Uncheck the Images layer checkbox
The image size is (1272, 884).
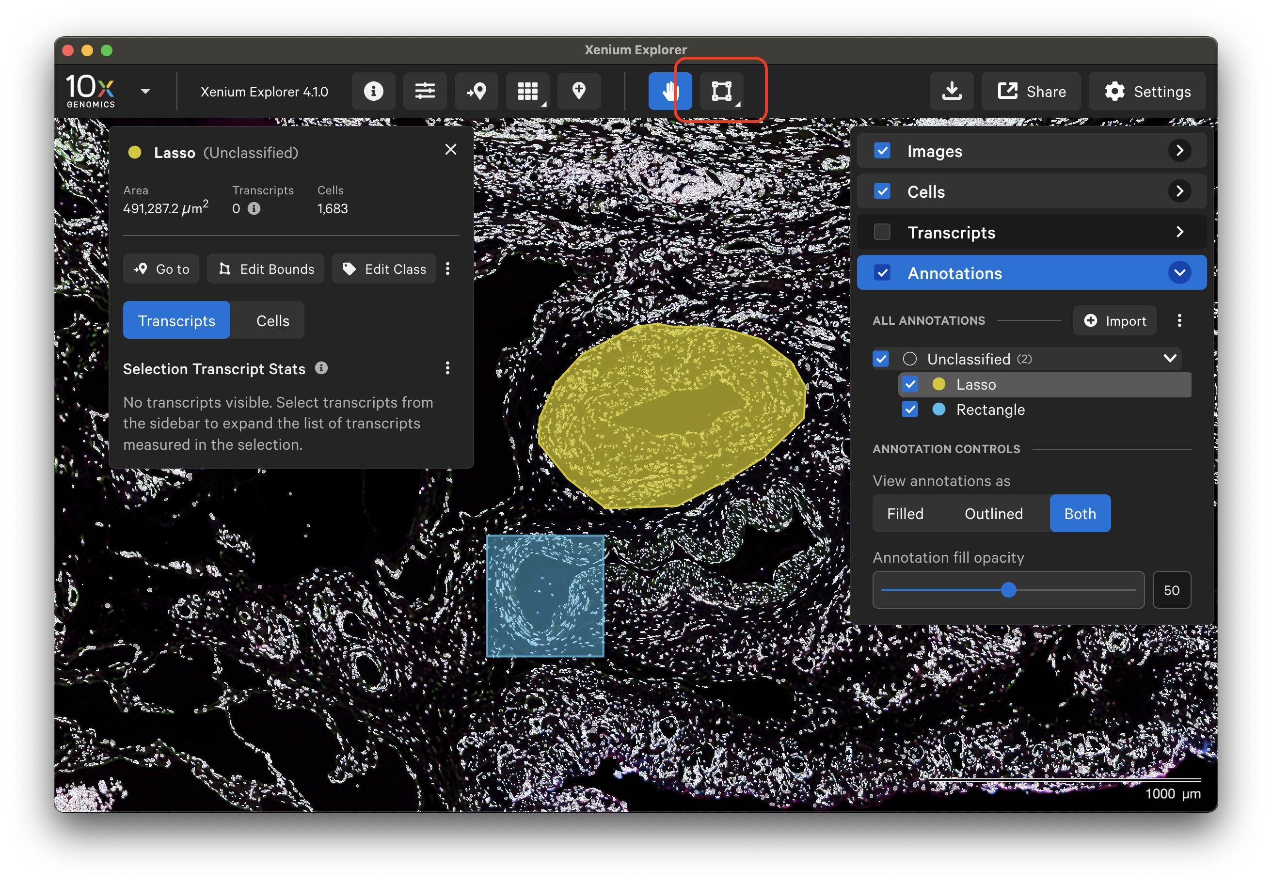pyautogui.click(x=882, y=151)
